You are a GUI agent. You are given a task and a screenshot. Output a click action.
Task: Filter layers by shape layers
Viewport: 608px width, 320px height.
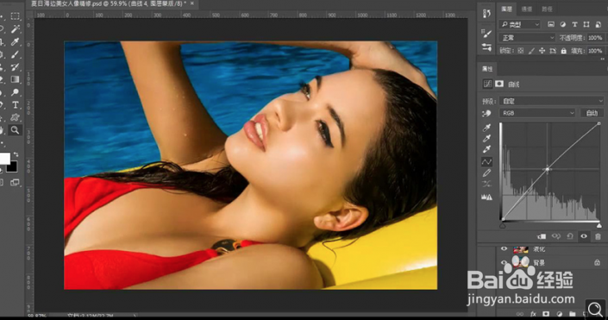(586, 24)
